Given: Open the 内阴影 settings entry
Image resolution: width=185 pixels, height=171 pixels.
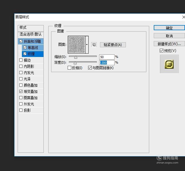Looking at the screenshot, I should [x=29, y=66].
